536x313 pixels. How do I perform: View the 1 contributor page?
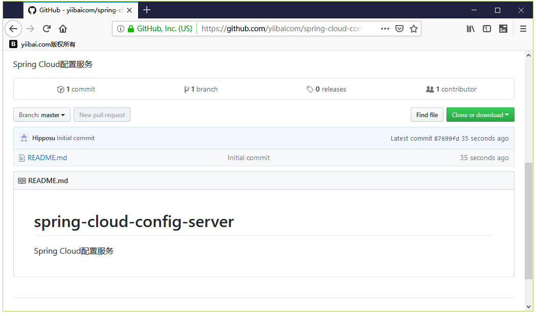451,89
